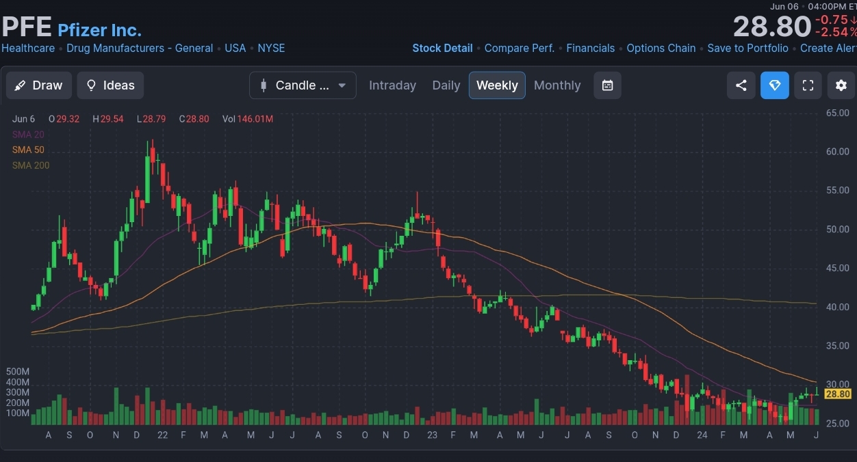The image size is (857, 462).
Task: Click the NYSE exchange link
Action: (271, 48)
